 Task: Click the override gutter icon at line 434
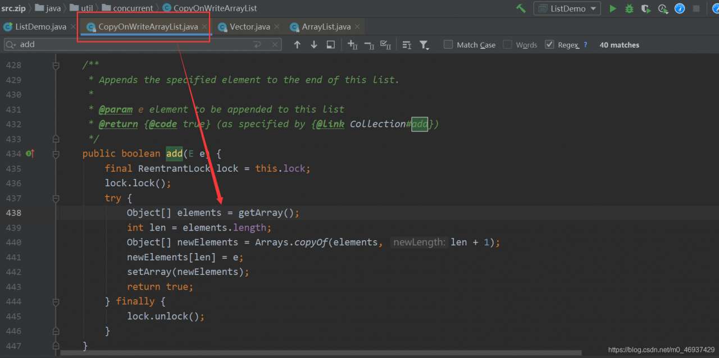pos(30,153)
